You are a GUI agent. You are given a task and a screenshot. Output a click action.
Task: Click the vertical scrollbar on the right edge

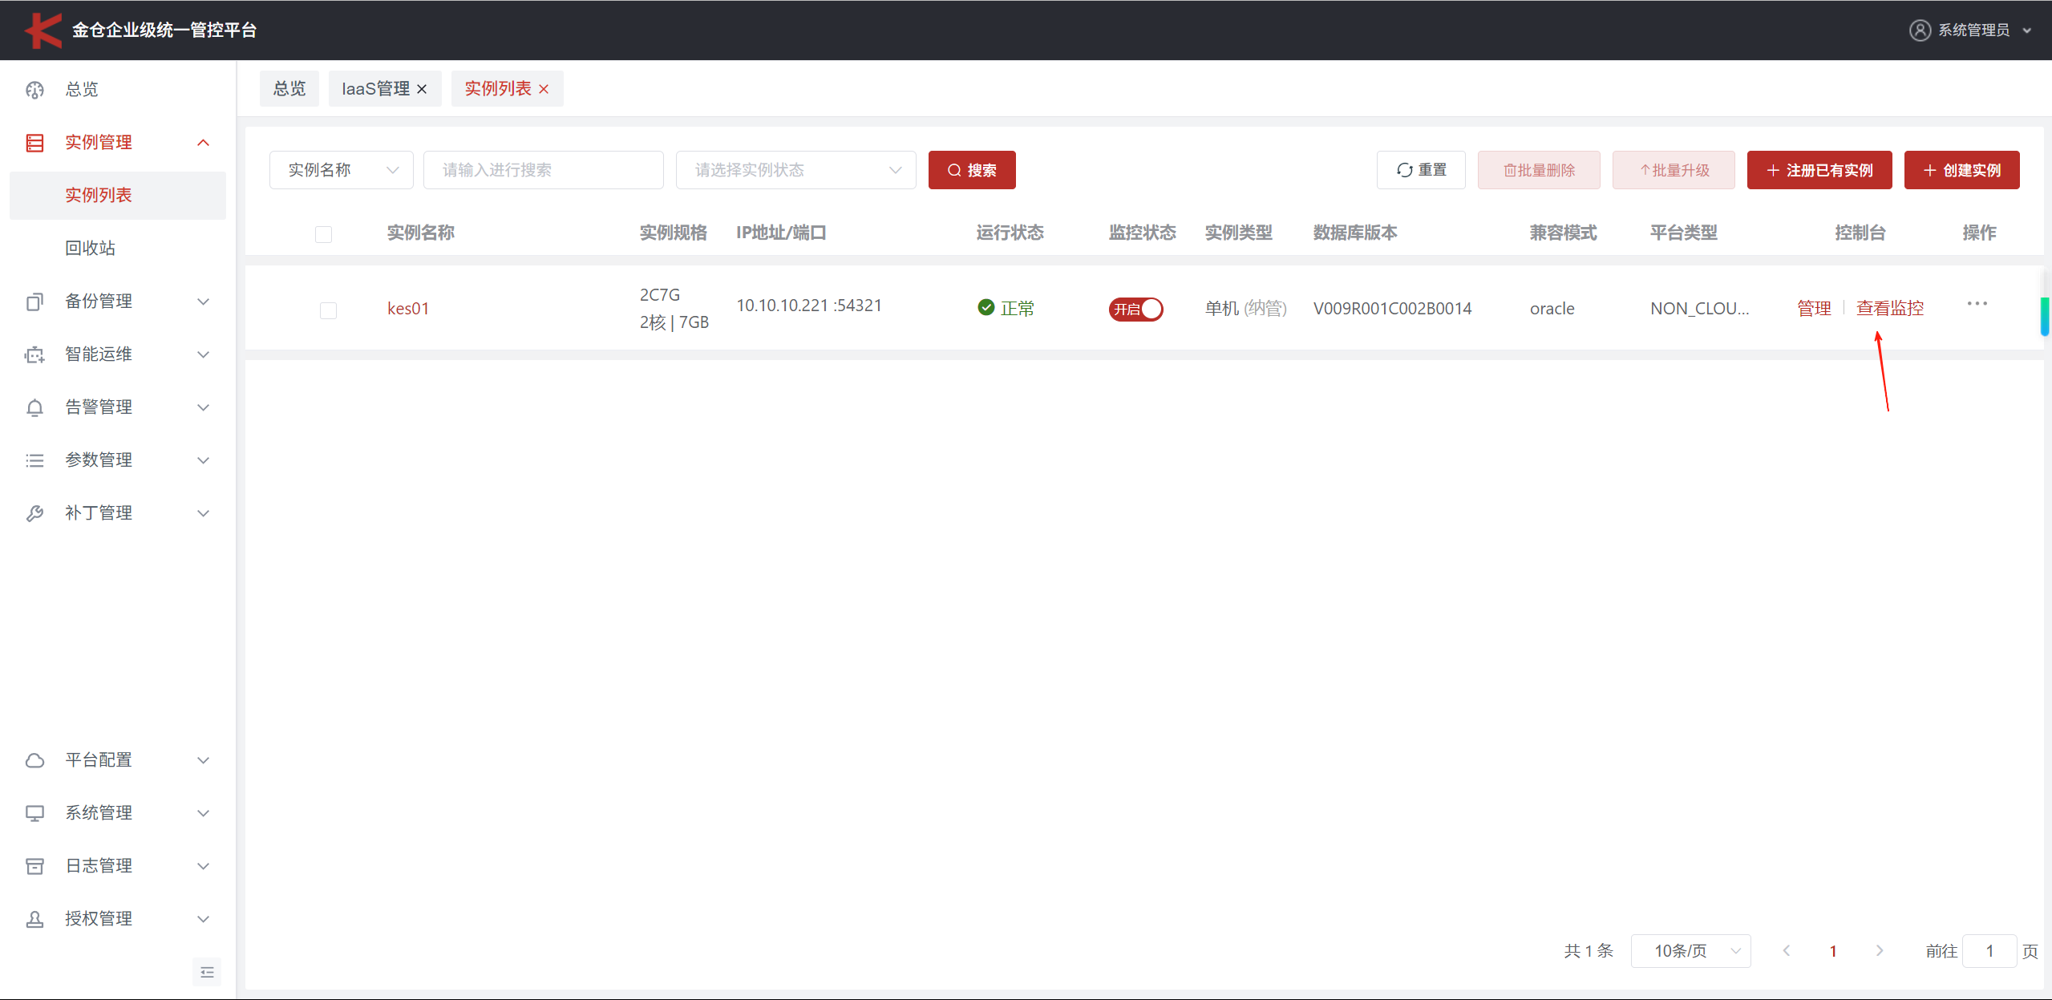tap(2045, 316)
